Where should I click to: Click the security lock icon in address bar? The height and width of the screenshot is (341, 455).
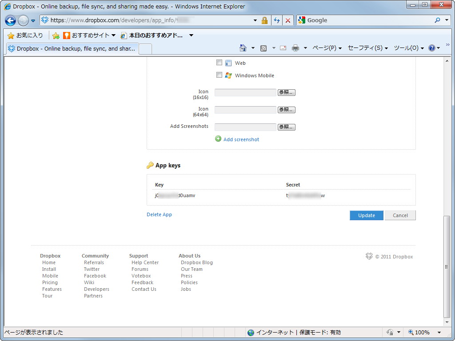(264, 20)
